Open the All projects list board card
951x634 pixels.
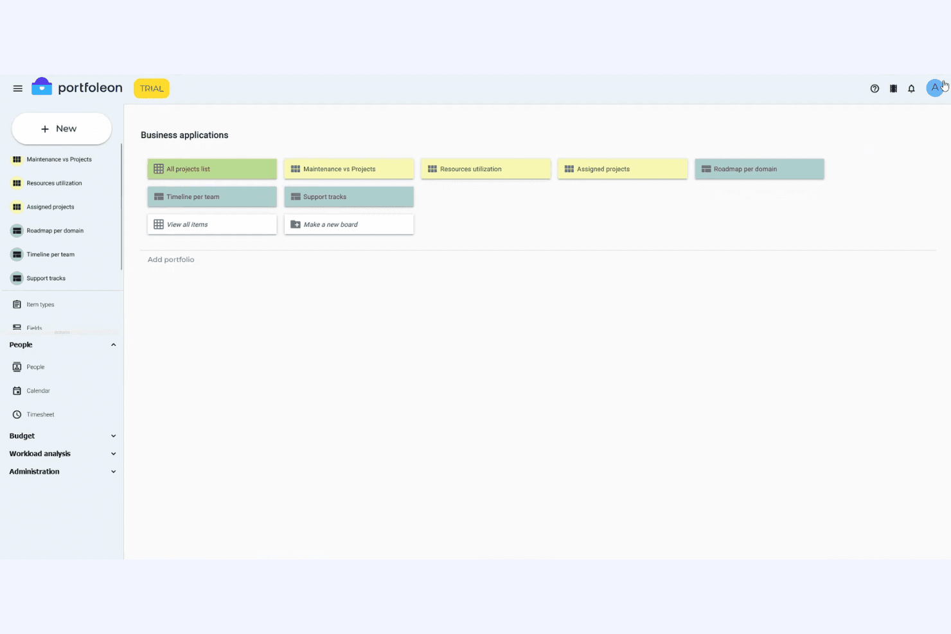212,169
